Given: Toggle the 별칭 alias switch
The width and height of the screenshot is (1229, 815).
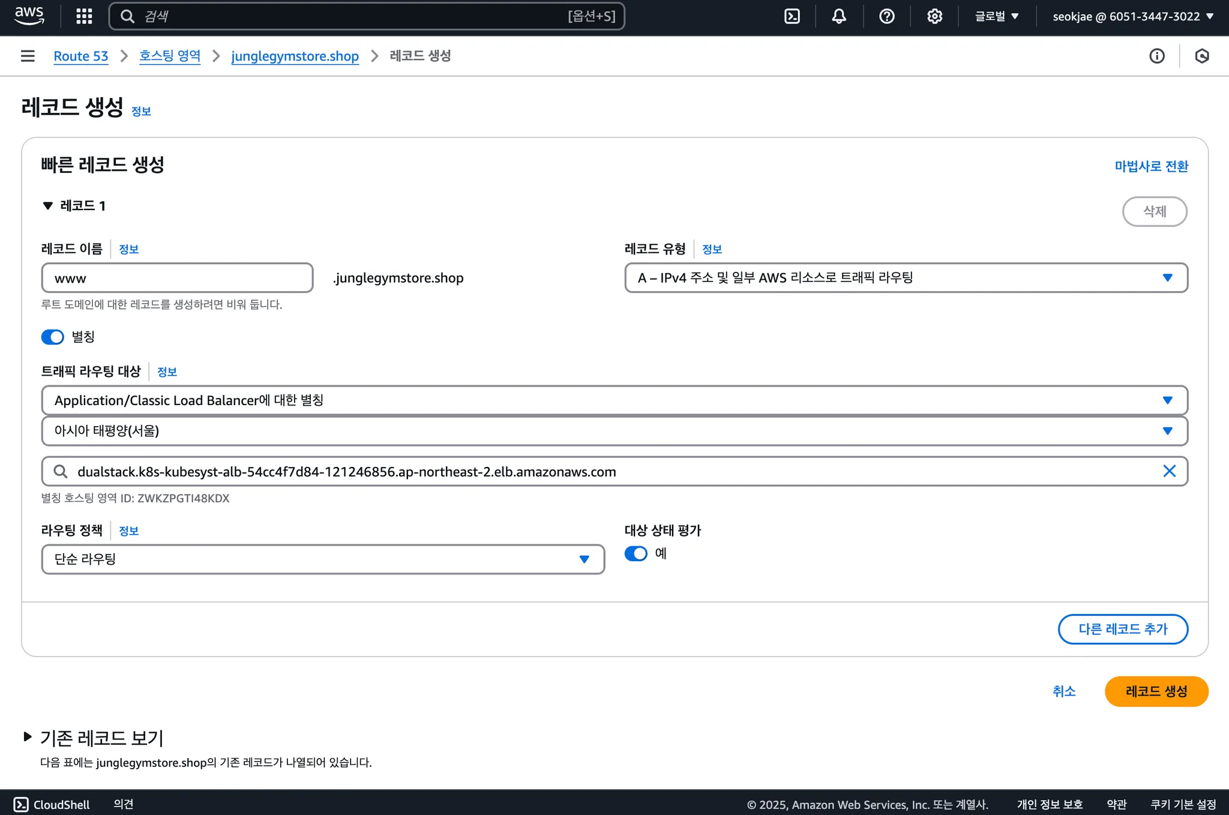Looking at the screenshot, I should pos(53,337).
